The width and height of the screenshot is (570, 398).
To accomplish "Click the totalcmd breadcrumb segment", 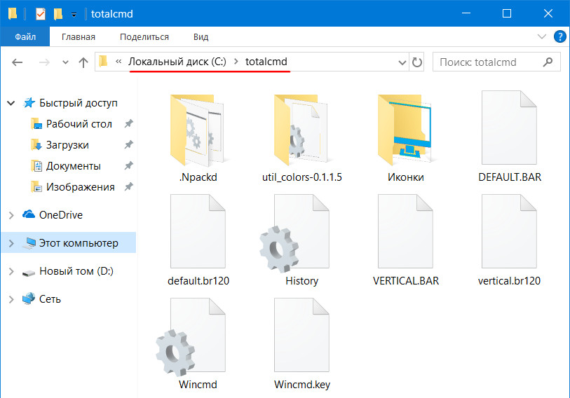I will [266, 62].
